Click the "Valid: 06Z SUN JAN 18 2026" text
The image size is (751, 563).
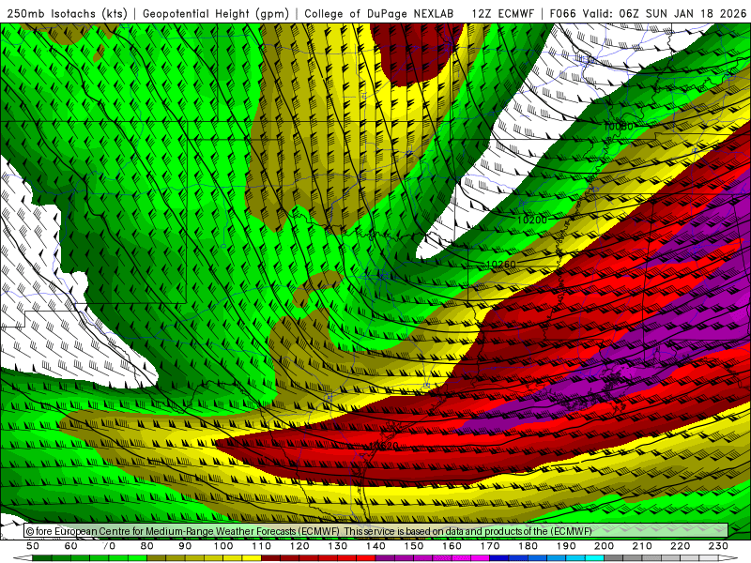665,14
